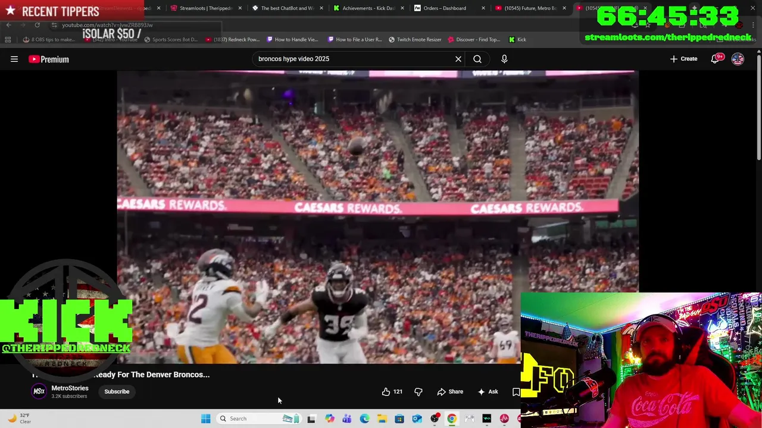762x428 pixels.
Task: Click the Windows taskbar Search box
Action: point(258,418)
